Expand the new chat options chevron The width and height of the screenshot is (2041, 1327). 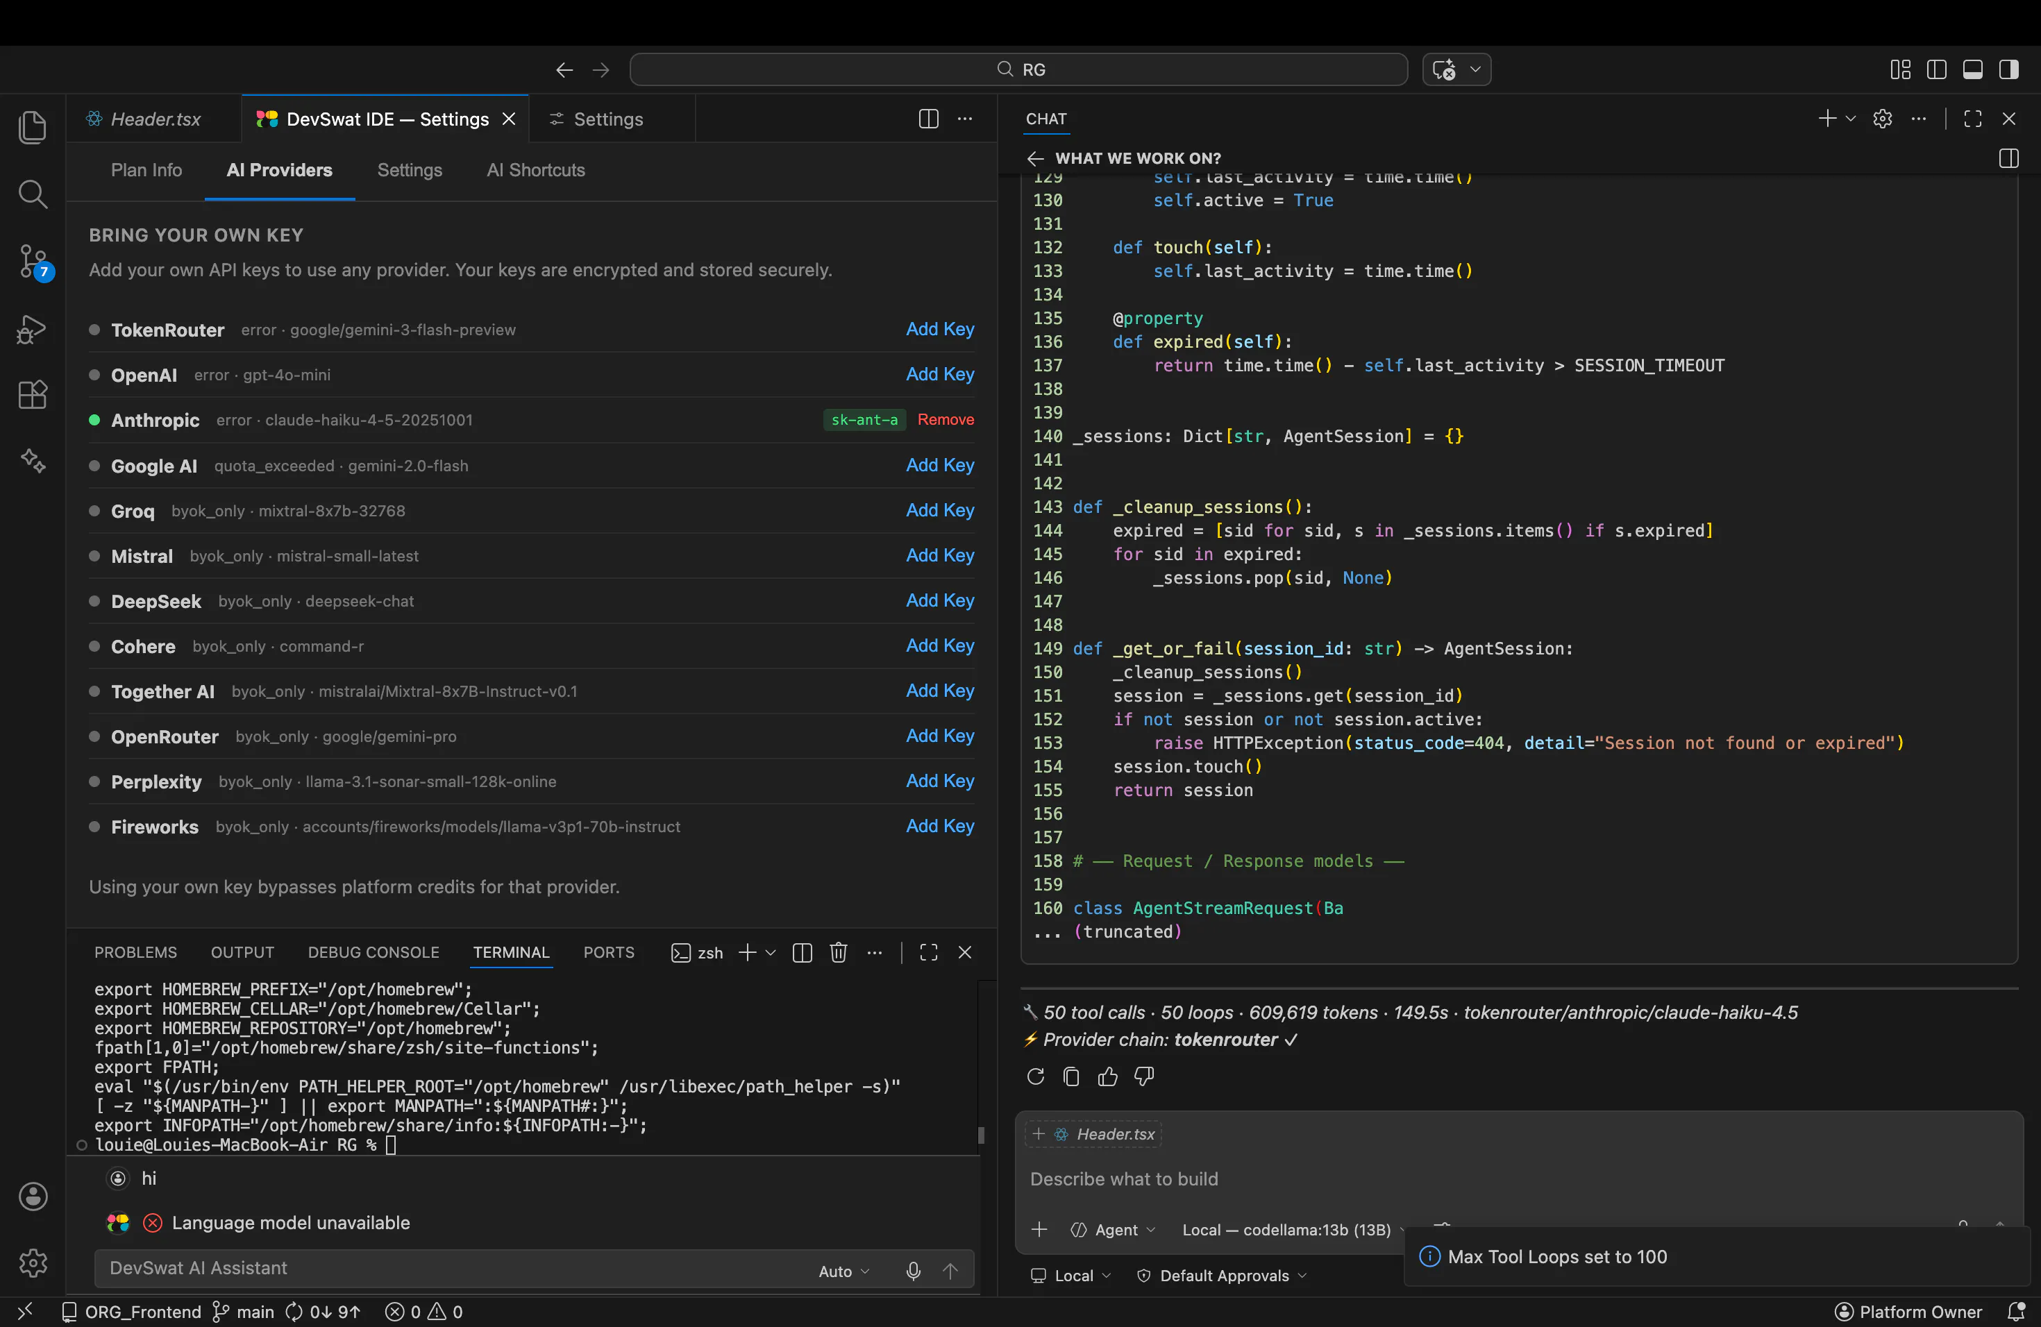click(x=1851, y=118)
